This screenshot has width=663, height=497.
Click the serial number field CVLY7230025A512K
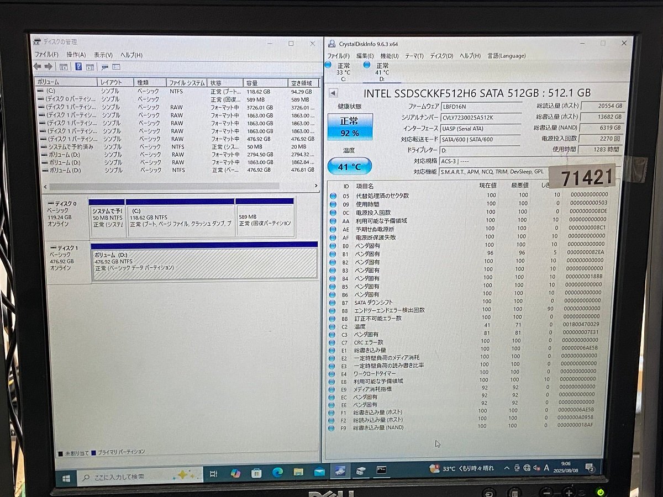(481, 118)
